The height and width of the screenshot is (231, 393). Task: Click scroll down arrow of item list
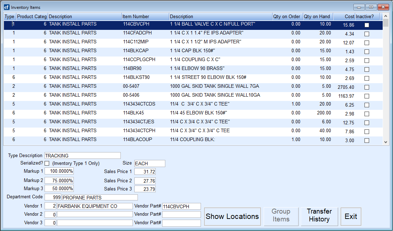386,142
